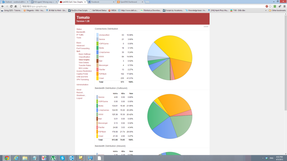This screenshot has width=287, height=161.
Task: Open Chrome from the taskbar
Action: coord(7,158)
